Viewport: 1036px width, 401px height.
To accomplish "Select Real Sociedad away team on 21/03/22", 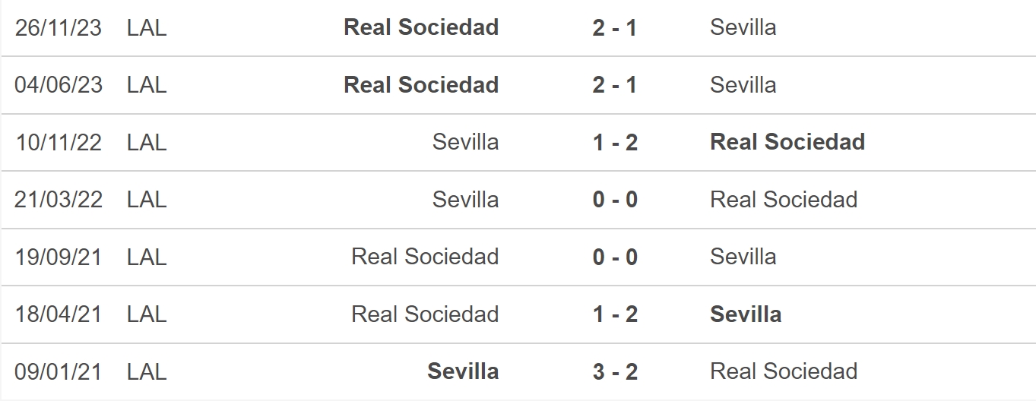I will click(784, 200).
